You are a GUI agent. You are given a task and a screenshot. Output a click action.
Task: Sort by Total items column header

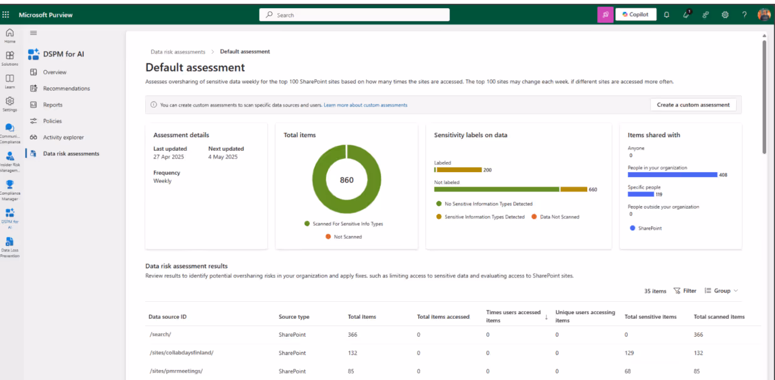[x=362, y=317]
